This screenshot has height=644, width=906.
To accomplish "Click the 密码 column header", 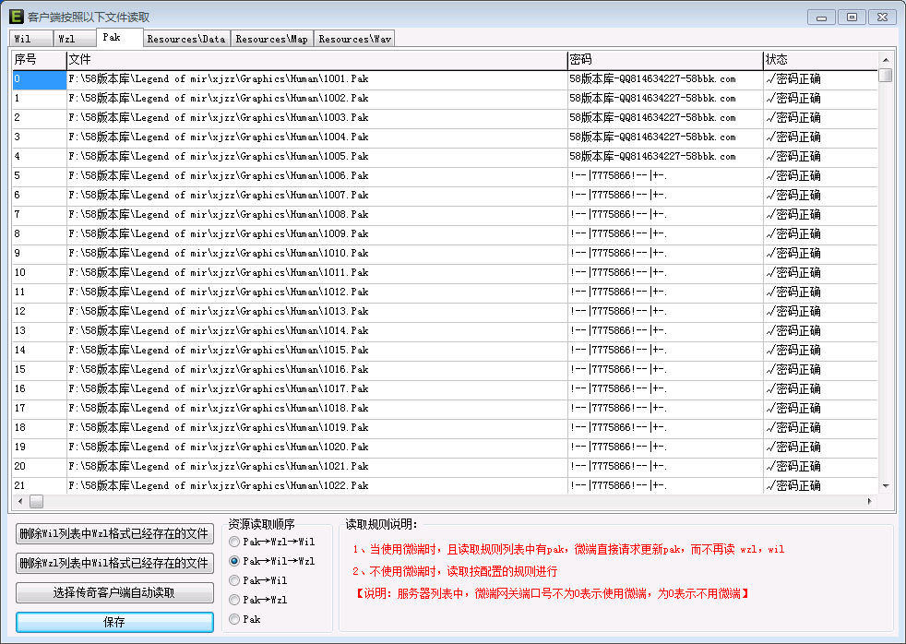I will [x=664, y=59].
